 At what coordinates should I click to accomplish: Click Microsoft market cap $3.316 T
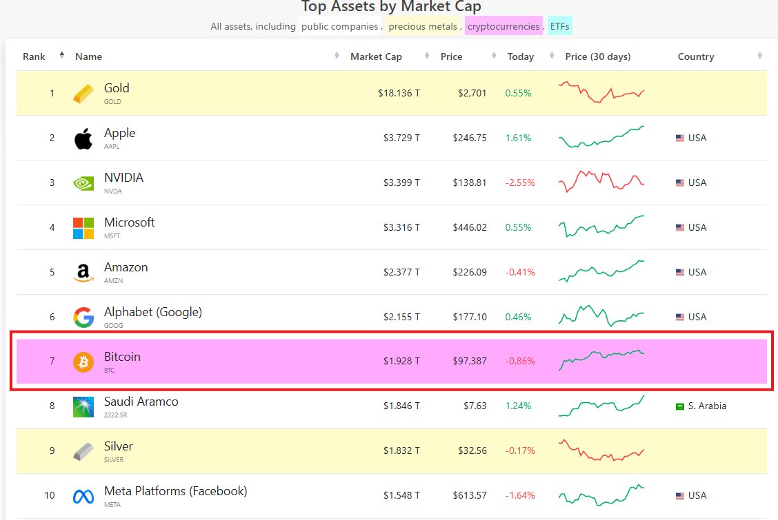point(401,227)
